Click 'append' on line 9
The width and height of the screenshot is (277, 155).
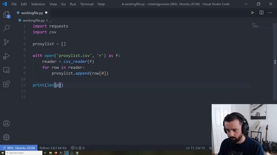83,73
